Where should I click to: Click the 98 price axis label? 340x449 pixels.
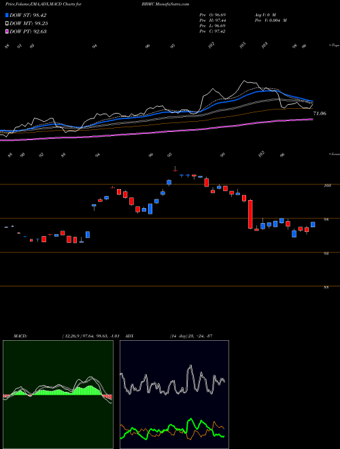pos(327,220)
